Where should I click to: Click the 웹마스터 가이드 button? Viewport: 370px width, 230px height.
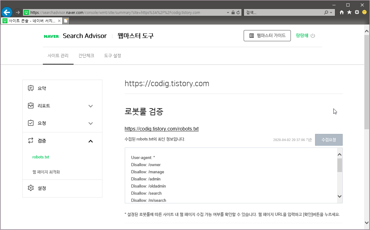[x=267, y=36]
